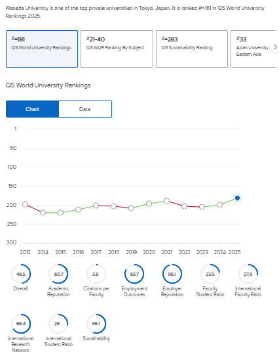Click the Sustainability 56.1 score circle
This screenshot has width=279, height=356.
click(x=96, y=324)
